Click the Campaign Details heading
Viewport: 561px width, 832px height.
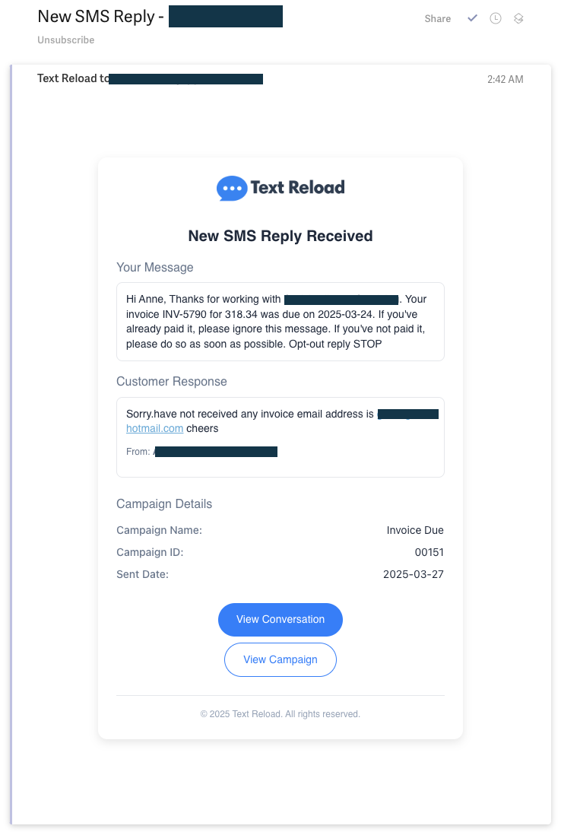pos(164,503)
